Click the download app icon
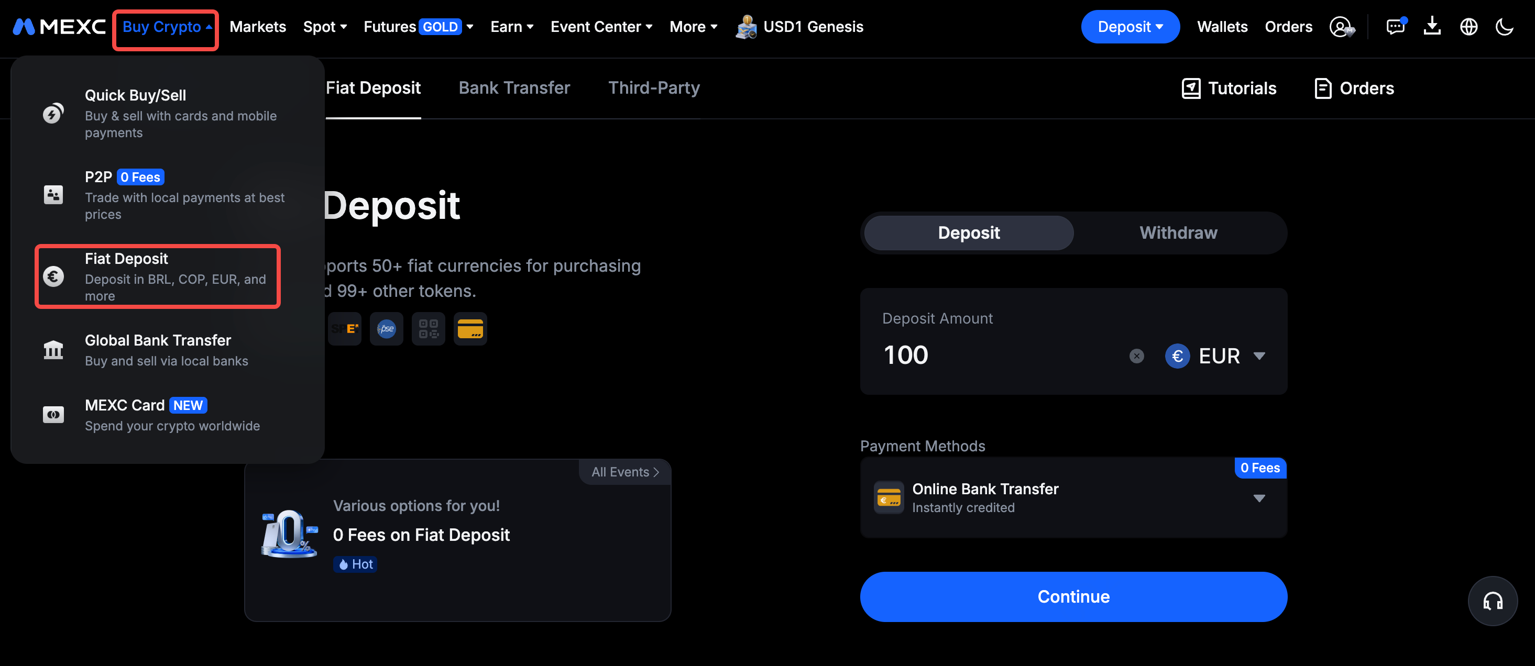Viewport: 1535px width, 666px height. pyautogui.click(x=1432, y=26)
